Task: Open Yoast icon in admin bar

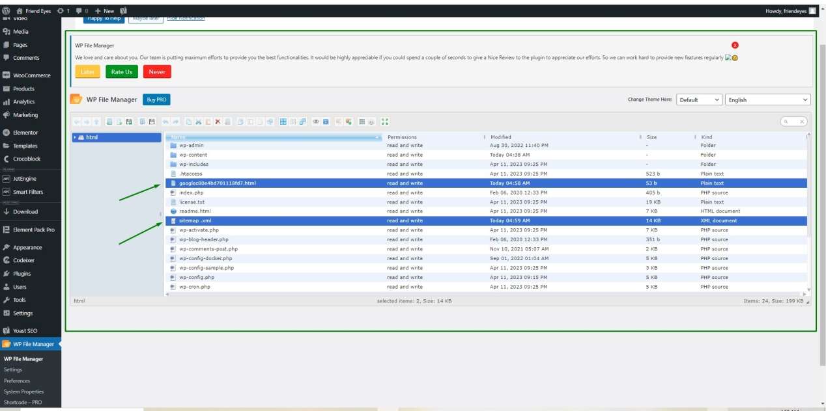Action: (124, 10)
